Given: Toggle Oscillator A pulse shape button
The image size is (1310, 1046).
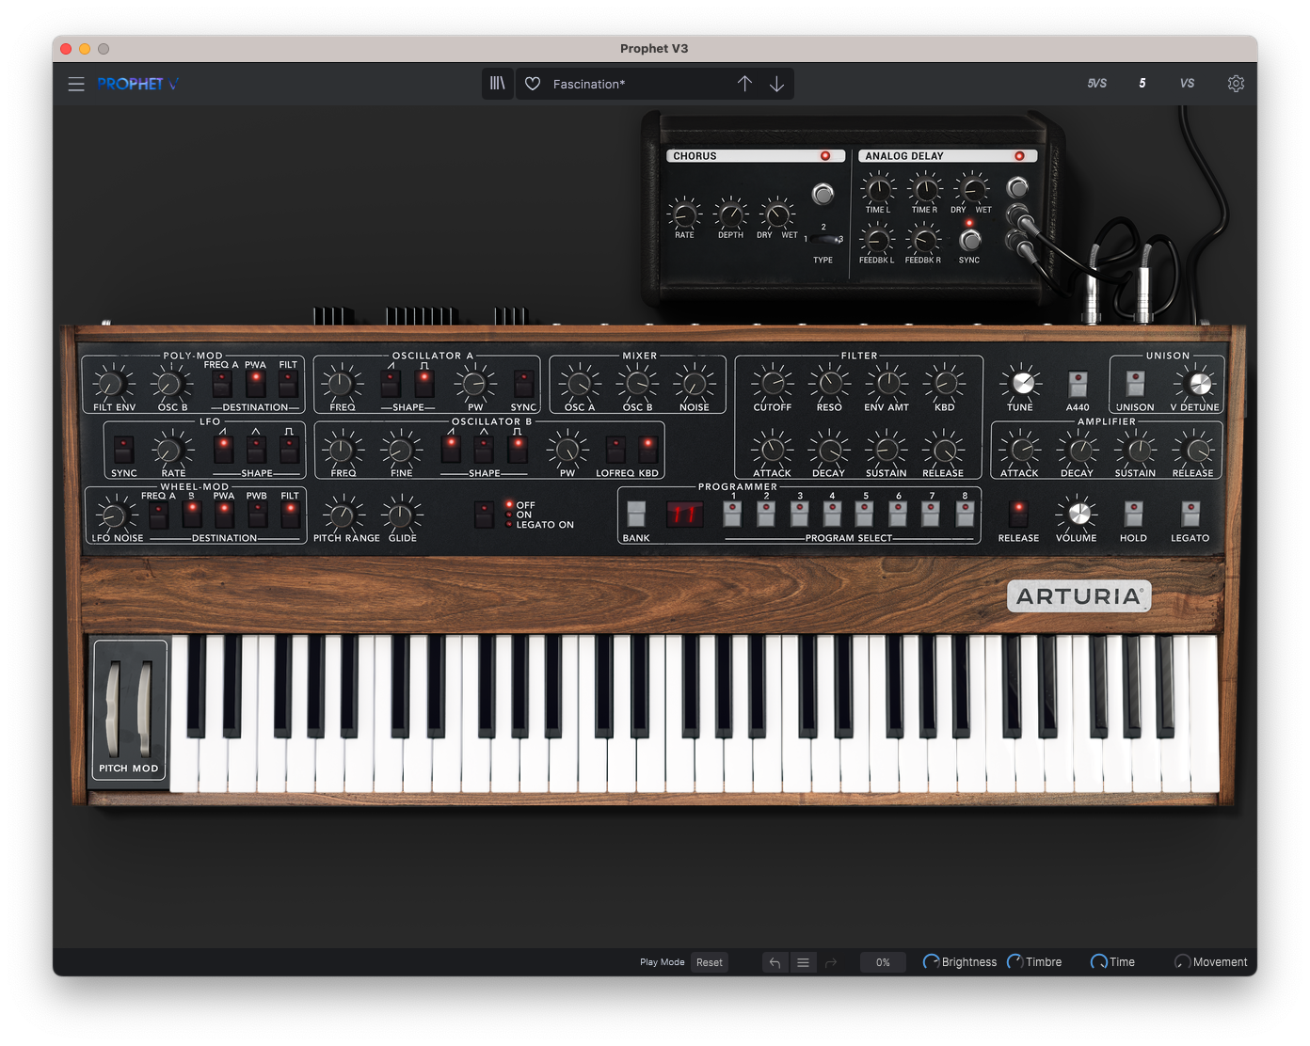Looking at the screenshot, I should point(424,383).
